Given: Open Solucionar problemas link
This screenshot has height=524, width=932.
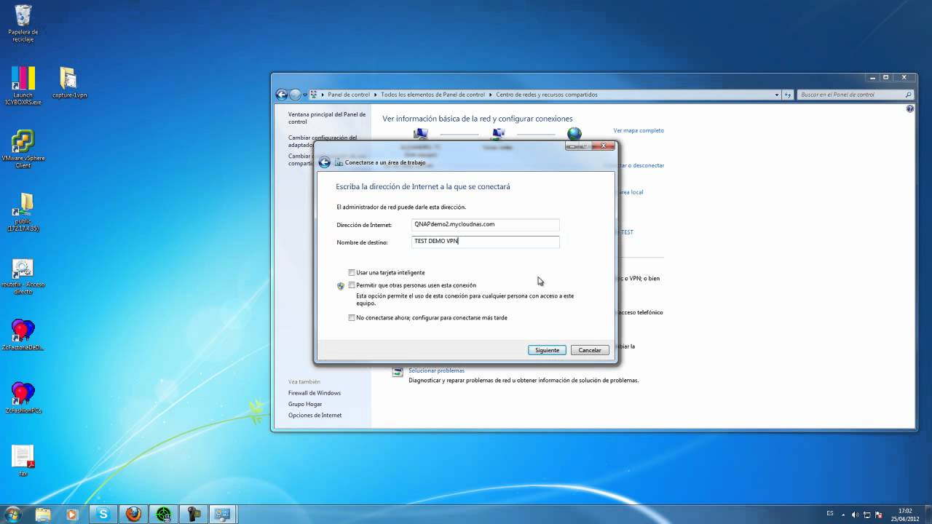Looking at the screenshot, I should point(436,370).
